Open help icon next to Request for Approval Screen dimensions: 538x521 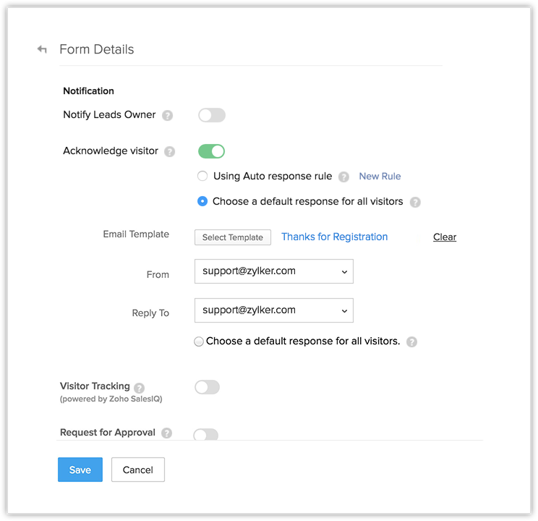tap(166, 433)
